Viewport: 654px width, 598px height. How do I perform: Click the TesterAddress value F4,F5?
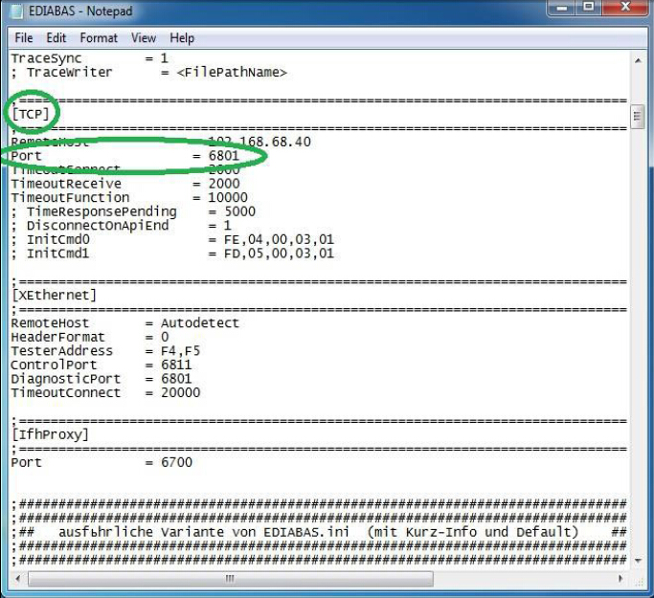(181, 351)
